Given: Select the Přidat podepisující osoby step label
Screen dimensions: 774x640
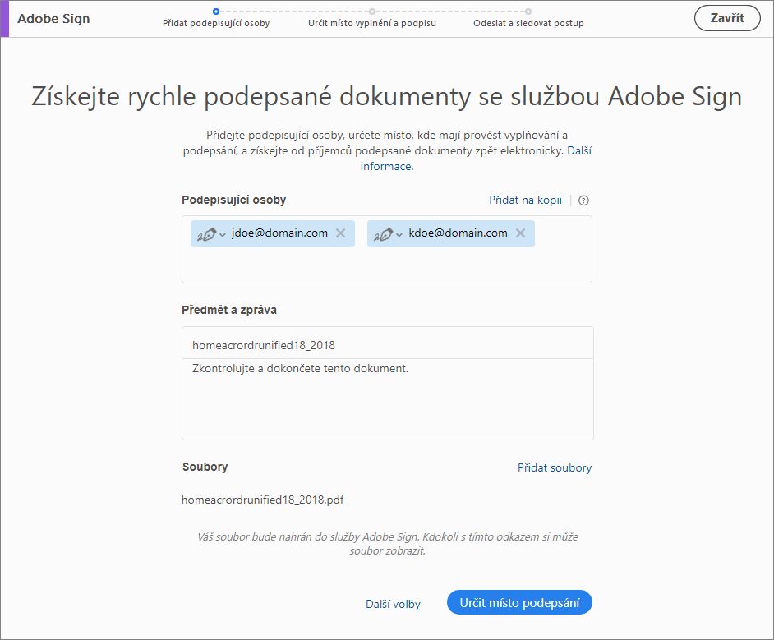Looking at the screenshot, I should tap(215, 23).
